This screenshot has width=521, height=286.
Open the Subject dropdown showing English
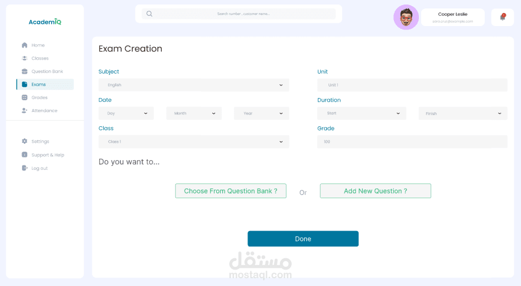pos(194,85)
